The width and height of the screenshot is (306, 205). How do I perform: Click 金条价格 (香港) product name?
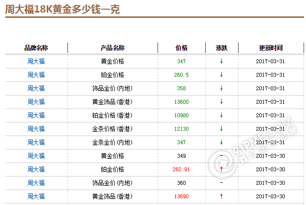tap(112, 129)
